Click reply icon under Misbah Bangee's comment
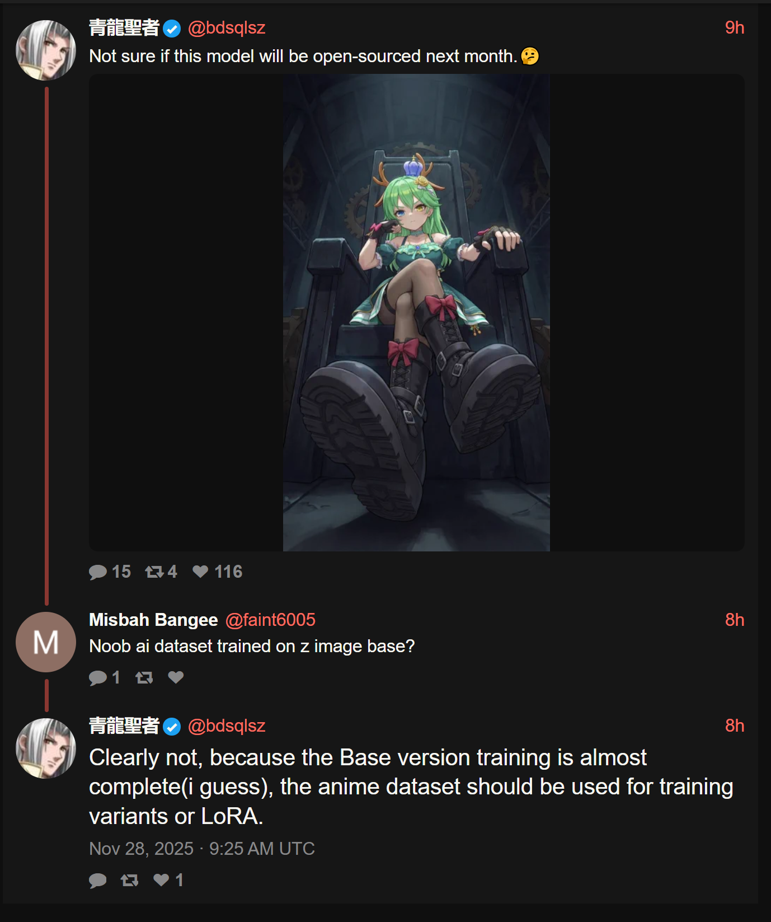The height and width of the screenshot is (922, 771). coord(98,677)
